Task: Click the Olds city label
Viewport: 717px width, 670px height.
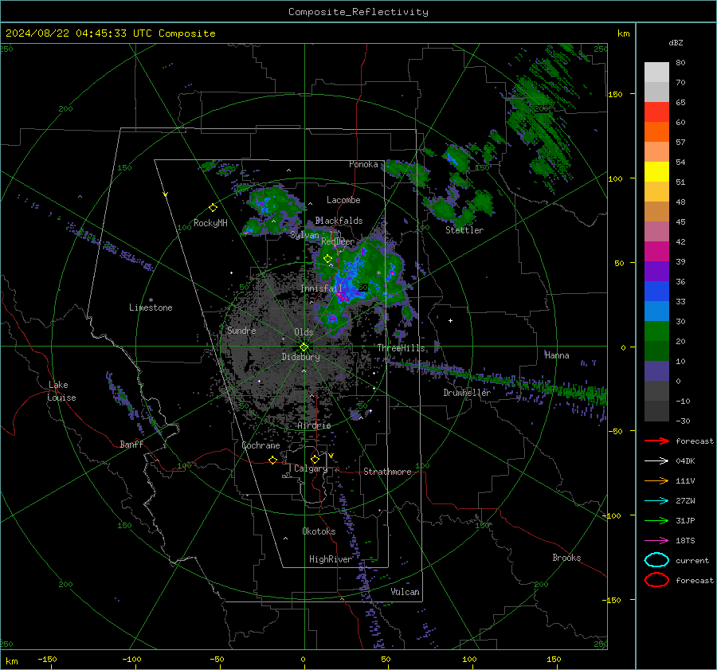Action: coord(304,332)
